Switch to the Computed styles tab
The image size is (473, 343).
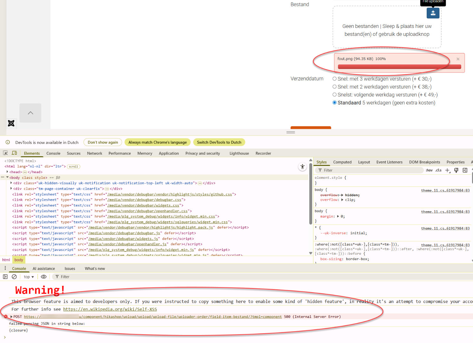[x=342, y=162]
